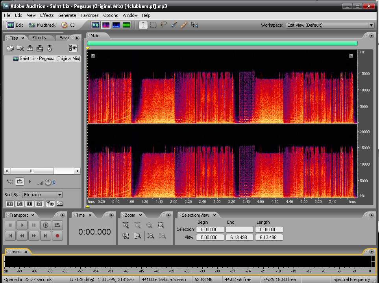Click Fast Forward transport button
379x283 pixels.
tap(34, 236)
